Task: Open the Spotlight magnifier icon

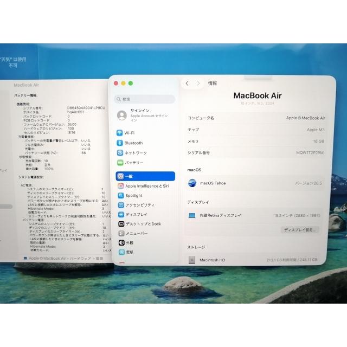Action: tap(121, 195)
